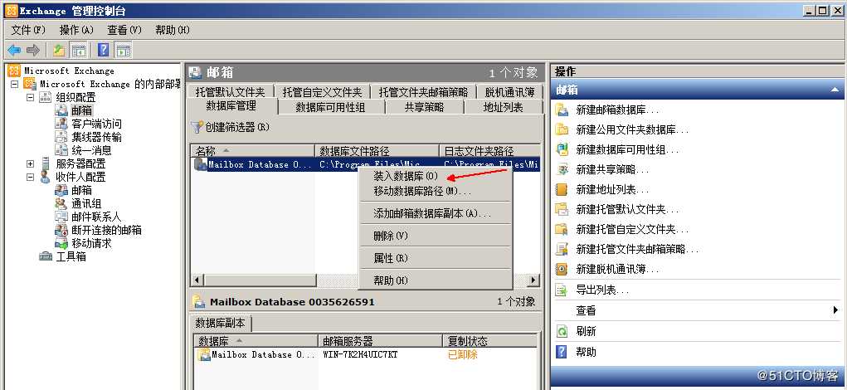Sort by the 名称 column header
847x390 pixels.
252,151
